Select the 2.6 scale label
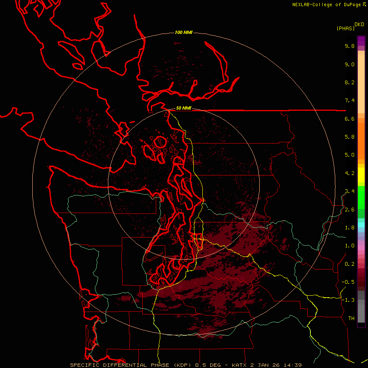The height and width of the screenshot is (368, 368). click(350, 210)
